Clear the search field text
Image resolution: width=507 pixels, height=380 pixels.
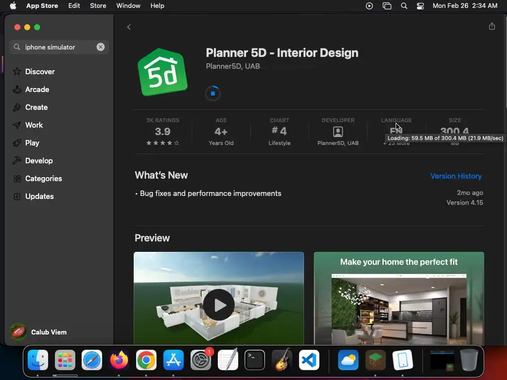[x=101, y=47]
